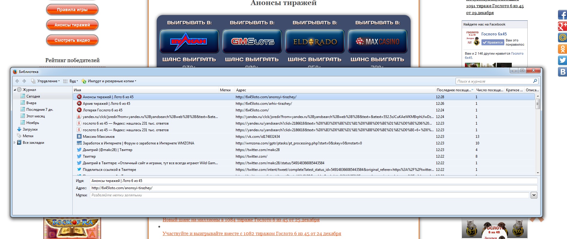This screenshot has height=239, width=567.
Task: Sort by Последнее посещение column header
Action: pos(455,90)
